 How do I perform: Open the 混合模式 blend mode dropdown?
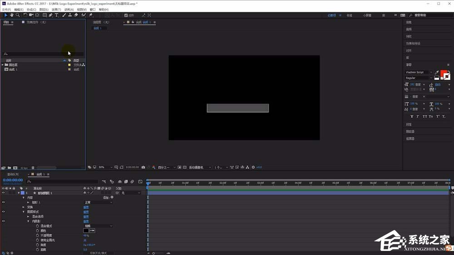(x=98, y=226)
